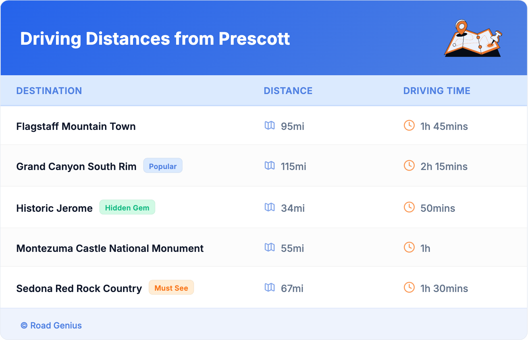Click the map icon beside 67mi
The width and height of the screenshot is (528, 340).
pos(270,288)
